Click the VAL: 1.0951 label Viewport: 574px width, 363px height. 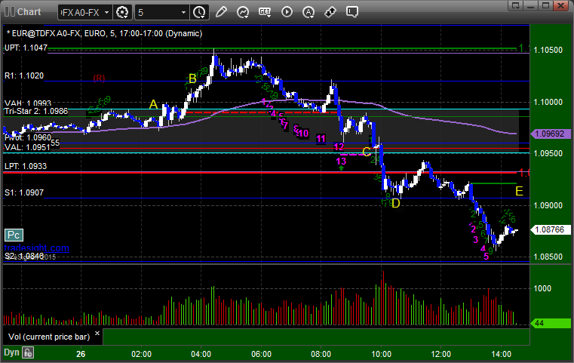27,147
